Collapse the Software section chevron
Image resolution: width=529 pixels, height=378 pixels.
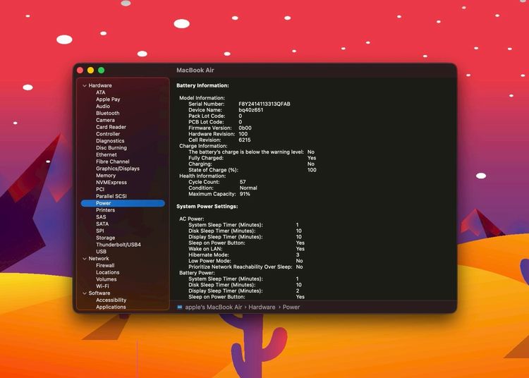click(x=85, y=293)
